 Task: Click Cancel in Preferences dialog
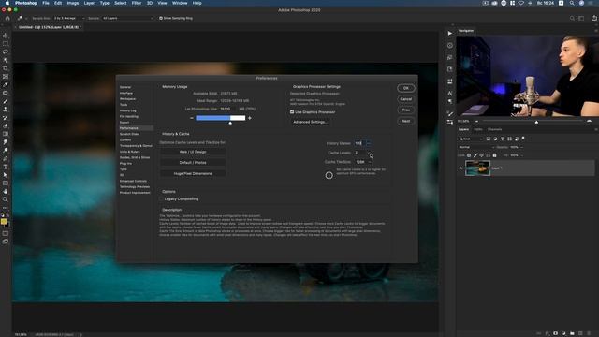click(x=405, y=99)
